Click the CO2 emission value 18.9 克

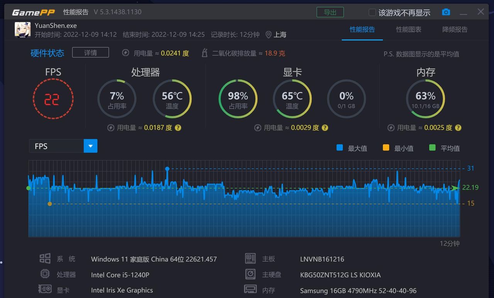click(x=275, y=53)
